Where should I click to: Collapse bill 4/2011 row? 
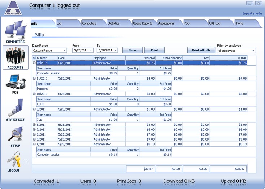[x=34, y=144]
